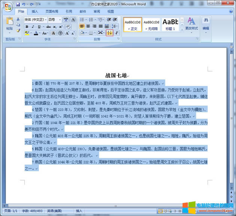Switch to the 审阅 (Review) tab
The image size is (236, 216).
point(97,12)
